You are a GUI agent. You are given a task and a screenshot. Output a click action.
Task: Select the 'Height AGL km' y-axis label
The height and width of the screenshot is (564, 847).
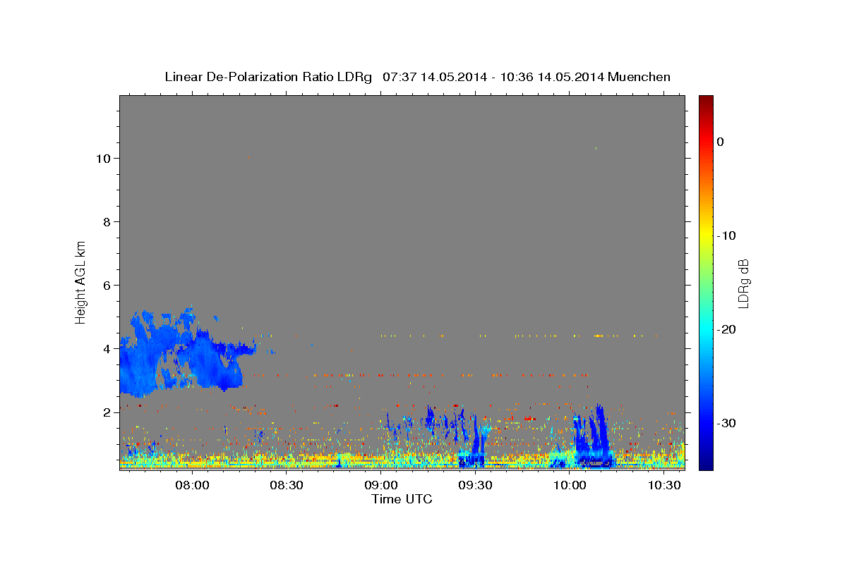point(80,281)
